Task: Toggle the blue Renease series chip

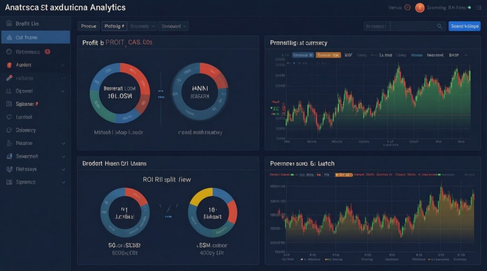Action: coord(303,55)
